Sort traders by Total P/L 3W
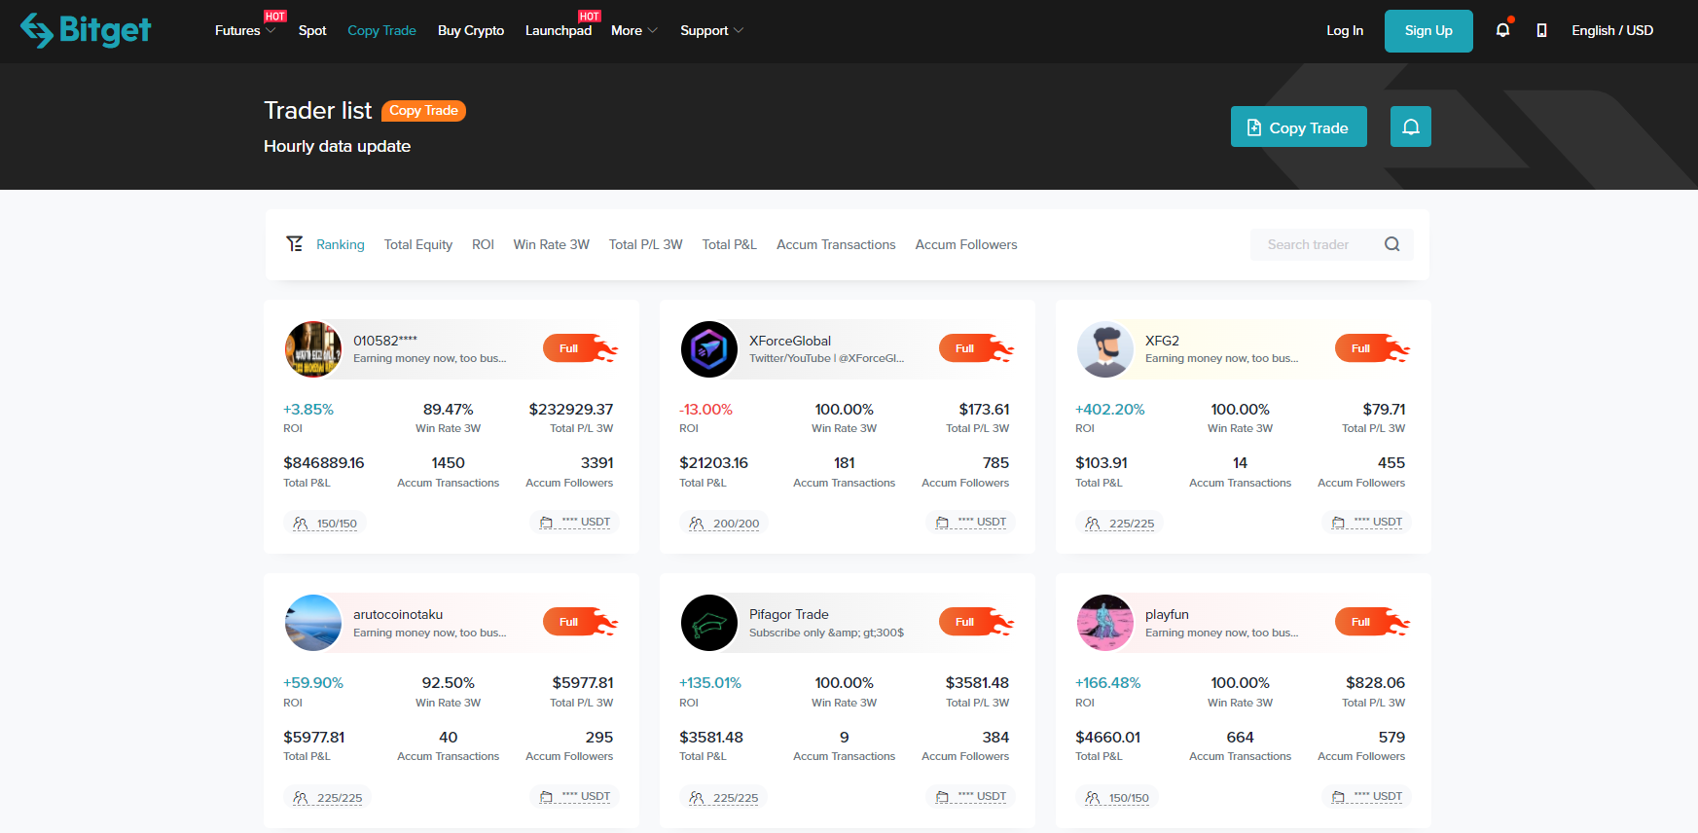The height and width of the screenshot is (833, 1698). pyautogui.click(x=646, y=244)
